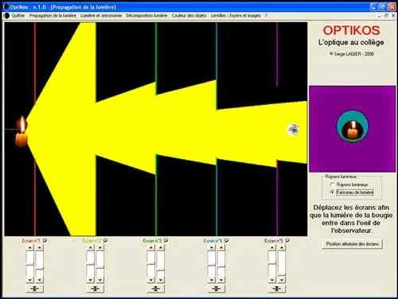Viewport: 398px width, 299px height.
Task: Click down arrow of Ecran n°5 right scrollbar
Action: [282, 280]
